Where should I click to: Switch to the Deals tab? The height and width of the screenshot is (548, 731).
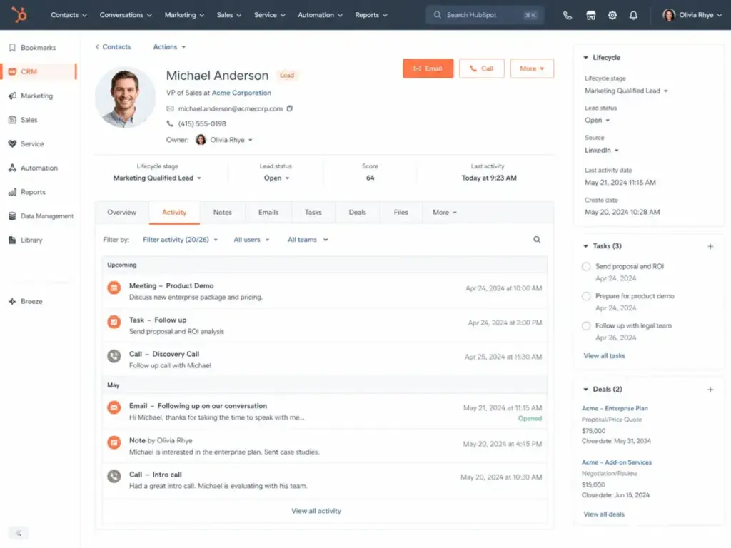click(x=357, y=213)
